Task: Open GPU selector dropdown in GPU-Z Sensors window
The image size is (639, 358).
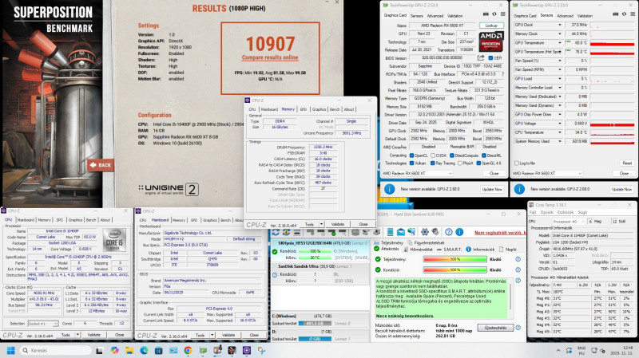Action: click(x=547, y=173)
